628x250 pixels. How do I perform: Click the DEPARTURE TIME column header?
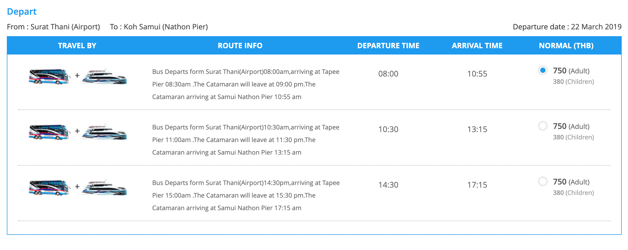[x=388, y=46]
